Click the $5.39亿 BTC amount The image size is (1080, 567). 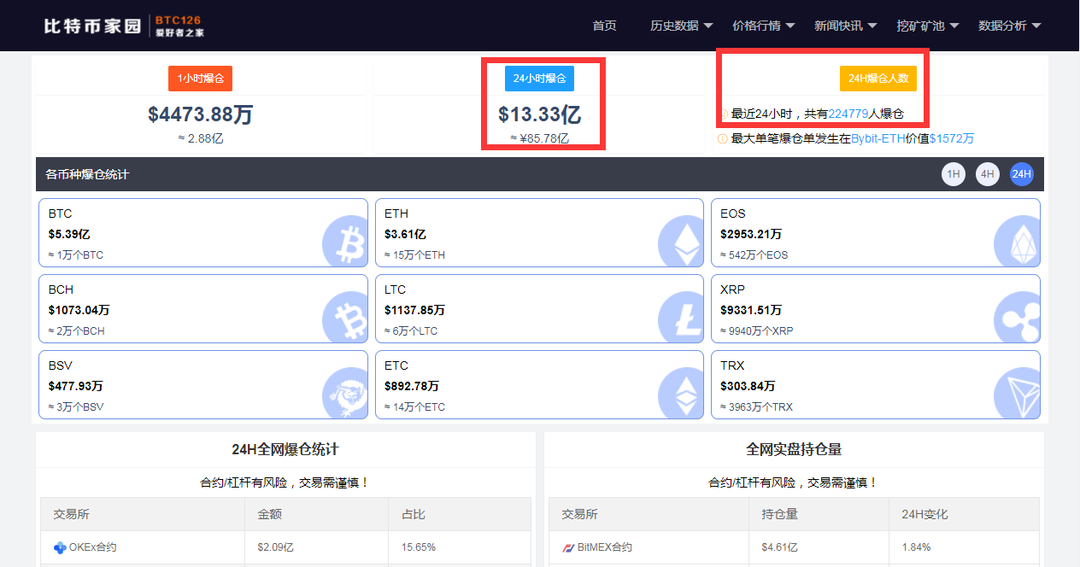(x=69, y=234)
